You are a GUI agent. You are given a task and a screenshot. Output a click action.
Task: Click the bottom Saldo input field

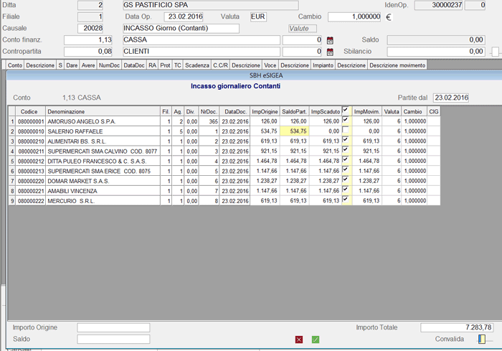(x=113, y=339)
